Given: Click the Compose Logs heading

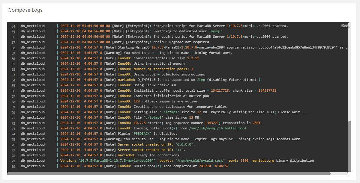Looking at the screenshot, I should click(x=25, y=10).
